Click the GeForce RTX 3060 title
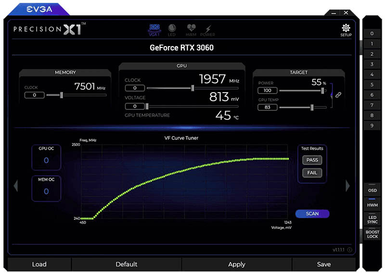 182,47
